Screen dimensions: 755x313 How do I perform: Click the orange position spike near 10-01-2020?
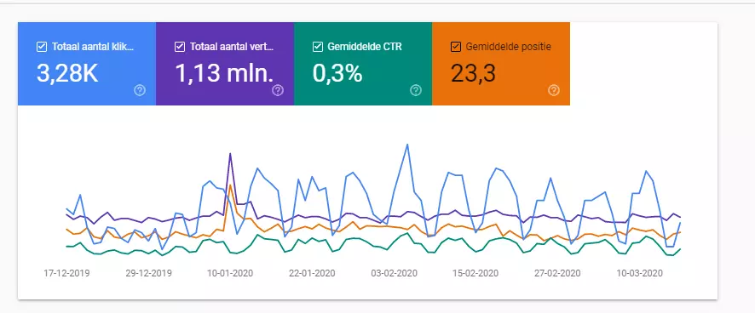point(231,185)
